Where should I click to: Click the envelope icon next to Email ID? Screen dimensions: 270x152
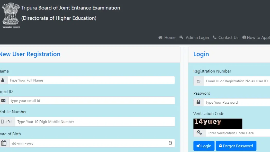pos(3,101)
